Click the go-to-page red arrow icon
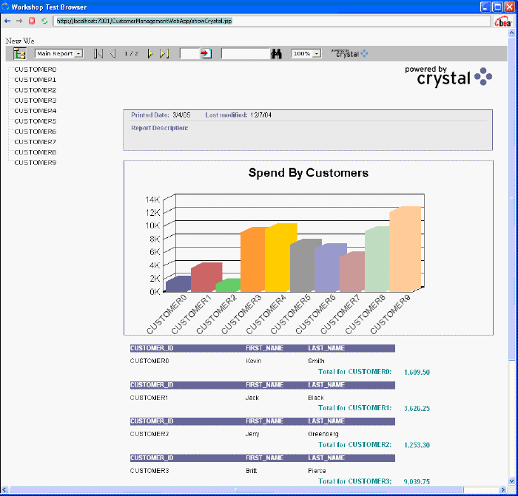This screenshot has width=518, height=496. [x=206, y=53]
